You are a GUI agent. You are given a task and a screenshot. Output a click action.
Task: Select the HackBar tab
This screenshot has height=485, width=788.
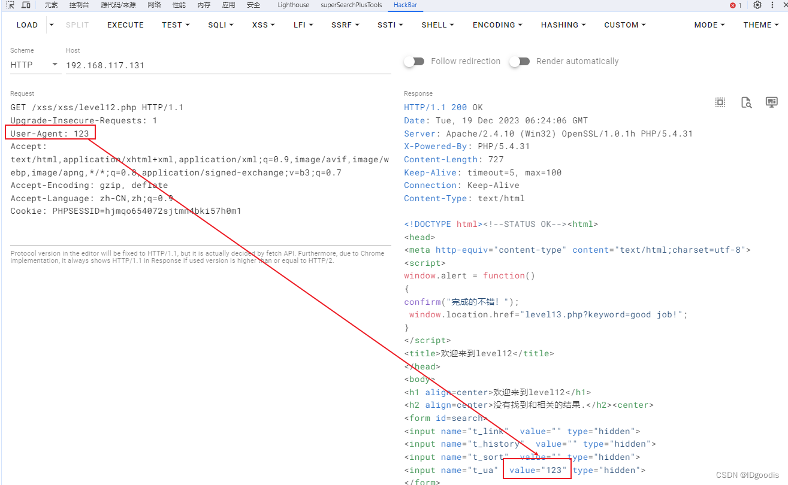coord(406,5)
